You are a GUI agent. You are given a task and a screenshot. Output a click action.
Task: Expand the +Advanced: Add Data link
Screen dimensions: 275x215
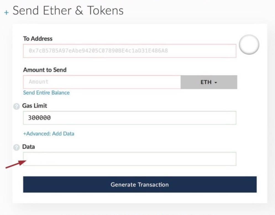point(49,134)
